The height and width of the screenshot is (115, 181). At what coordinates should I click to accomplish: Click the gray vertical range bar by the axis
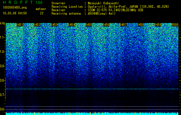(x=5, y=89)
